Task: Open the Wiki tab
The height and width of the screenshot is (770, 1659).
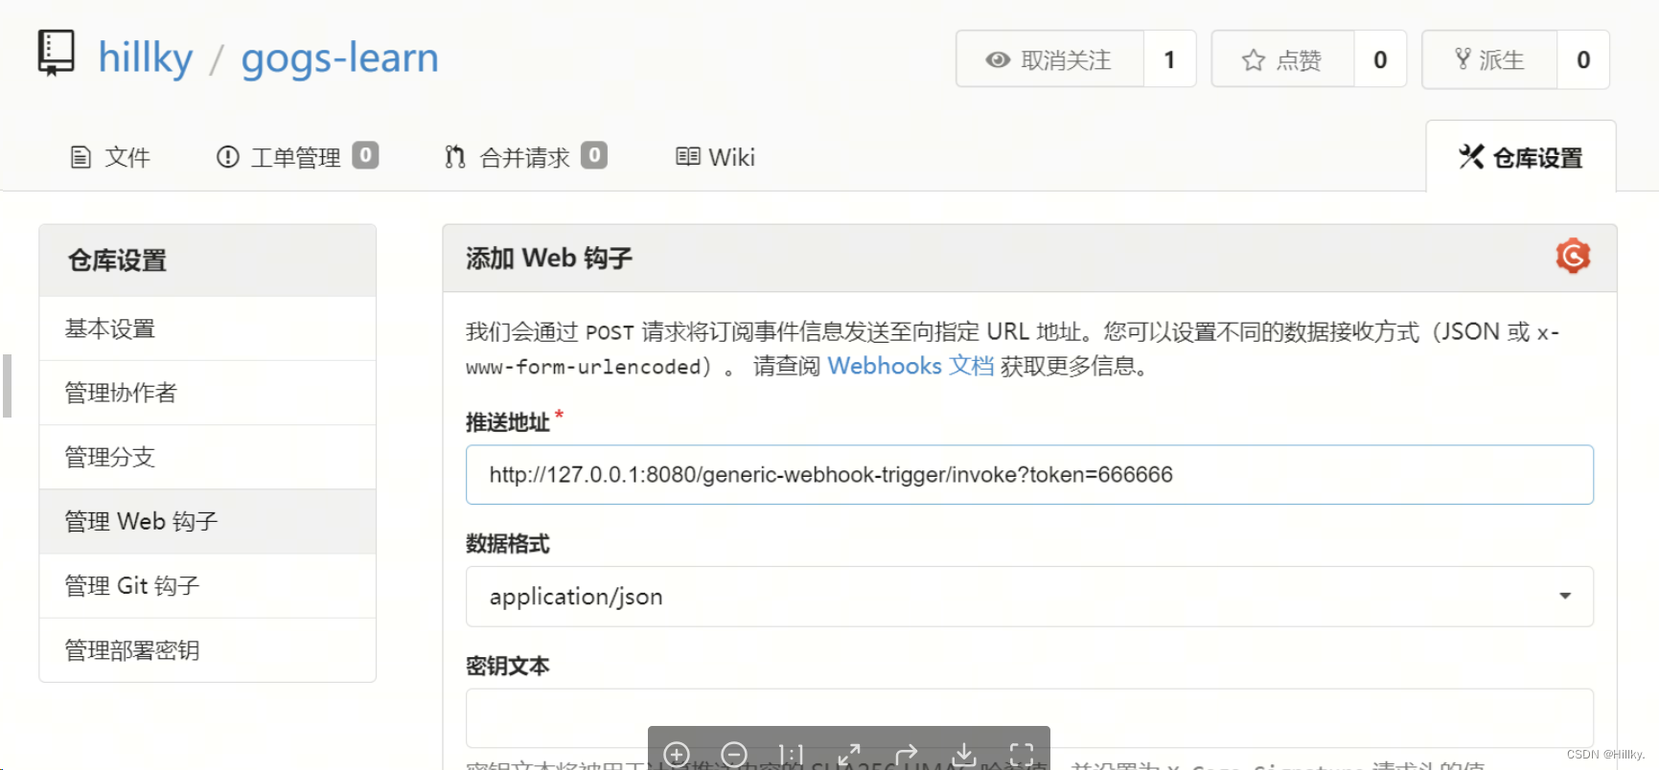Action: coord(715,157)
